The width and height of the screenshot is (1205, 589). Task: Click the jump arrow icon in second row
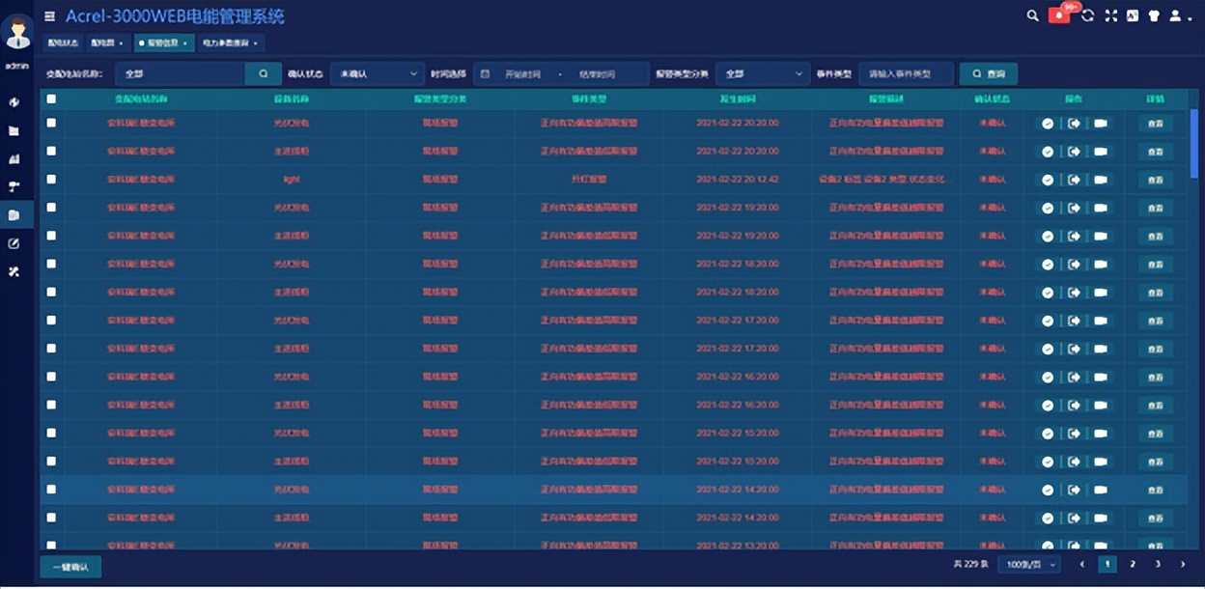[1074, 152]
